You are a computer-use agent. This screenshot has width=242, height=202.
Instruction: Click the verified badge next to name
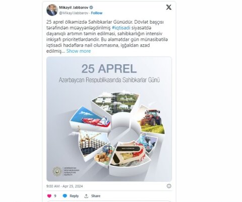91,8
